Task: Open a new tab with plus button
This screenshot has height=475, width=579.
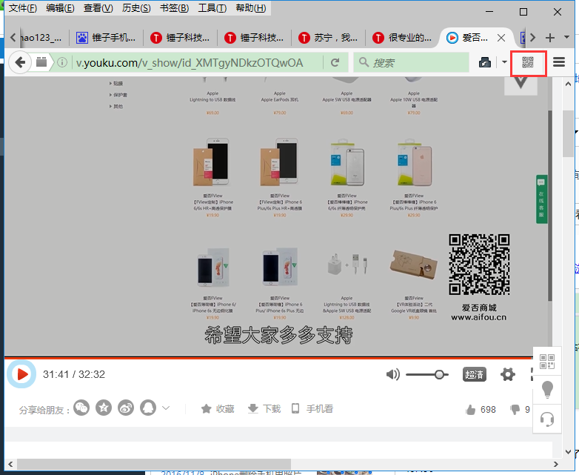Action: pos(550,38)
